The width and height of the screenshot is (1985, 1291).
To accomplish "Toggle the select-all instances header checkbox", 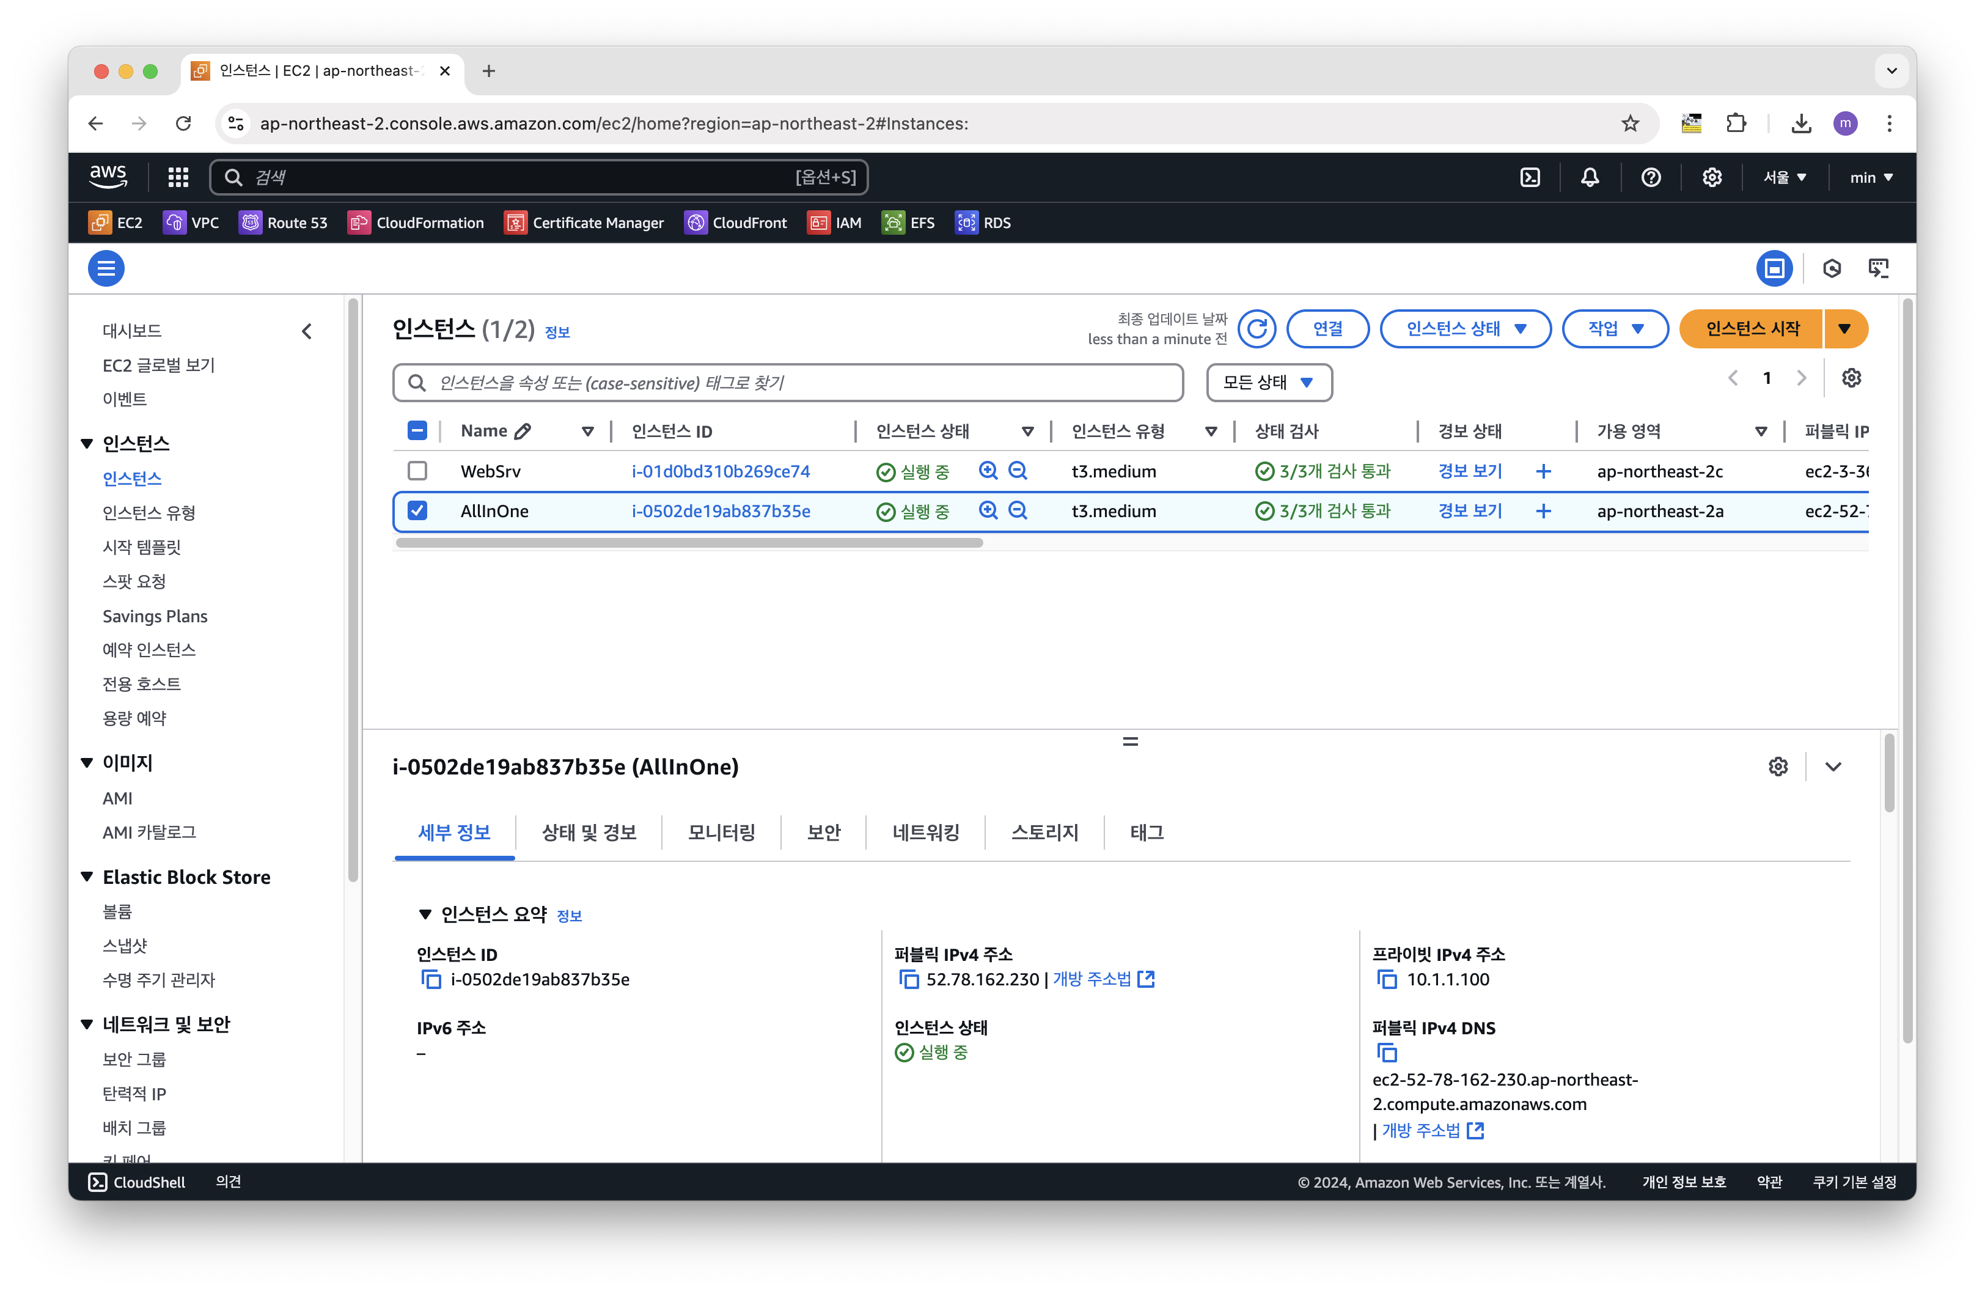I will pyautogui.click(x=417, y=431).
